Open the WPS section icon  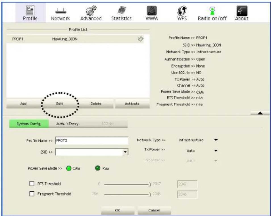[x=182, y=11]
